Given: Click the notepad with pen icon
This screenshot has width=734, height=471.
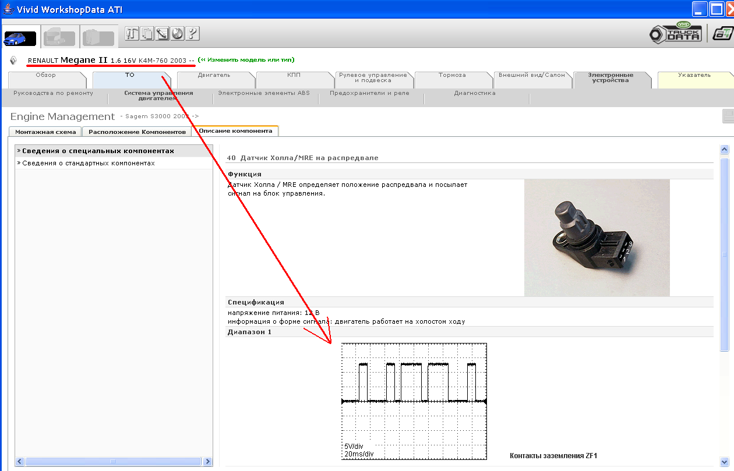Looking at the screenshot, I should 162,34.
